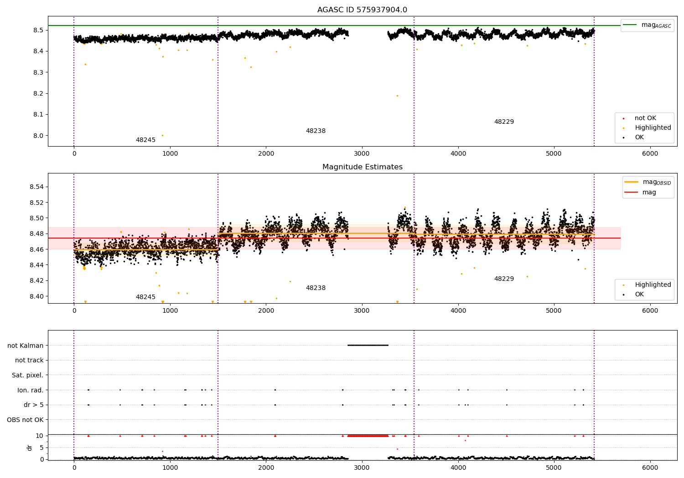Click the 'not track' row label
The height and width of the screenshot is (478, 684).
coord(29,361)
